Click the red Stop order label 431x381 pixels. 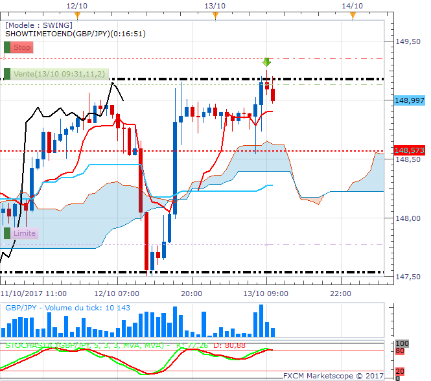22,47
